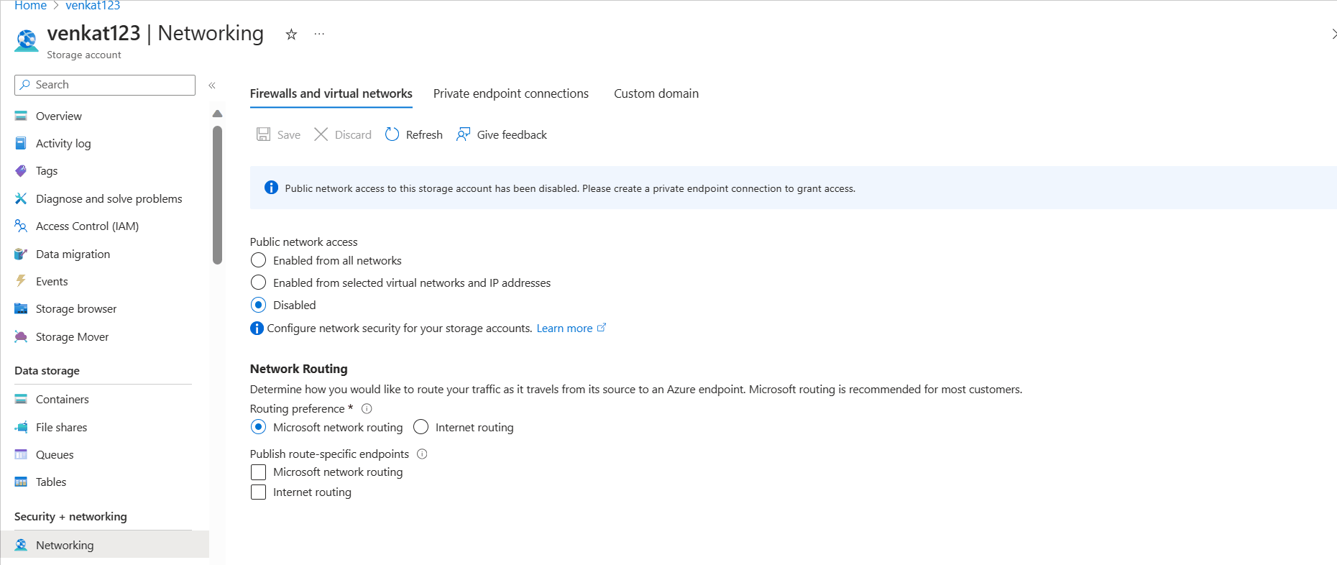Choose Microsoft network routing radio button
This screenshot has height=565, width=1337.
pos(258,427)
